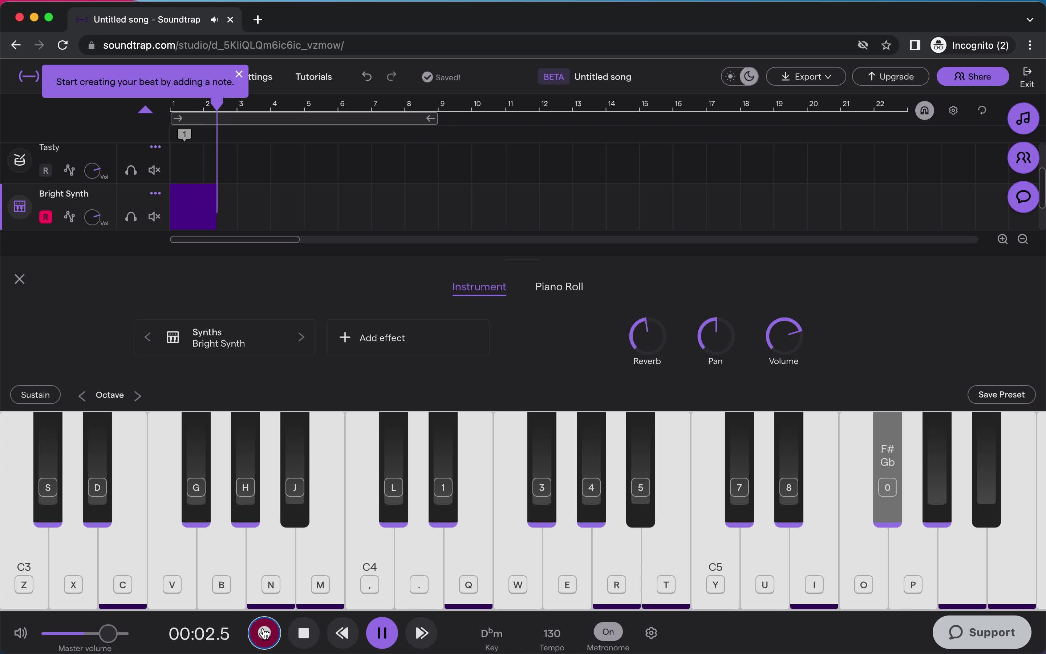
Task: Click the fast forward button
Action: 421,633
